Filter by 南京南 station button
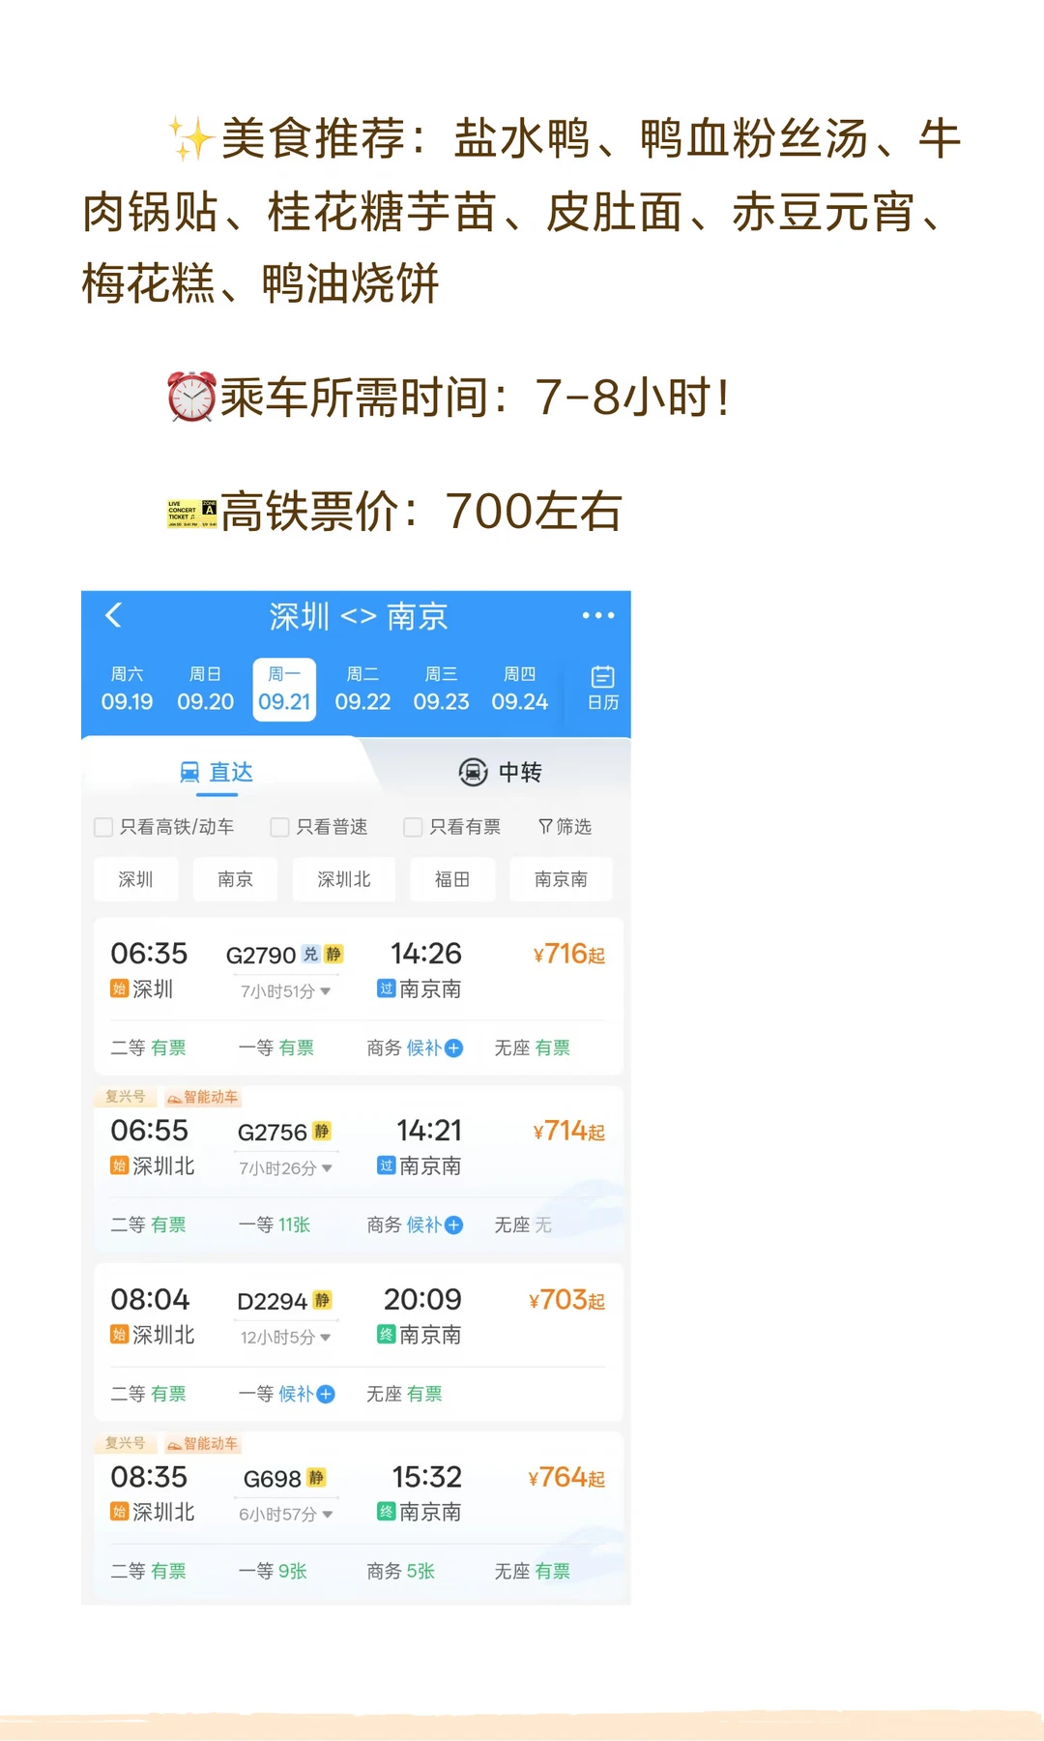The image size is (1044, 1741). click(x=561, y=879)
